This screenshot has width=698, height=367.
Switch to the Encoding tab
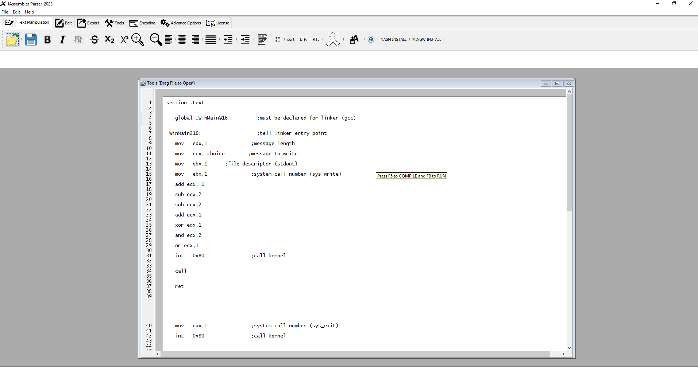click(x=142, y=23)
